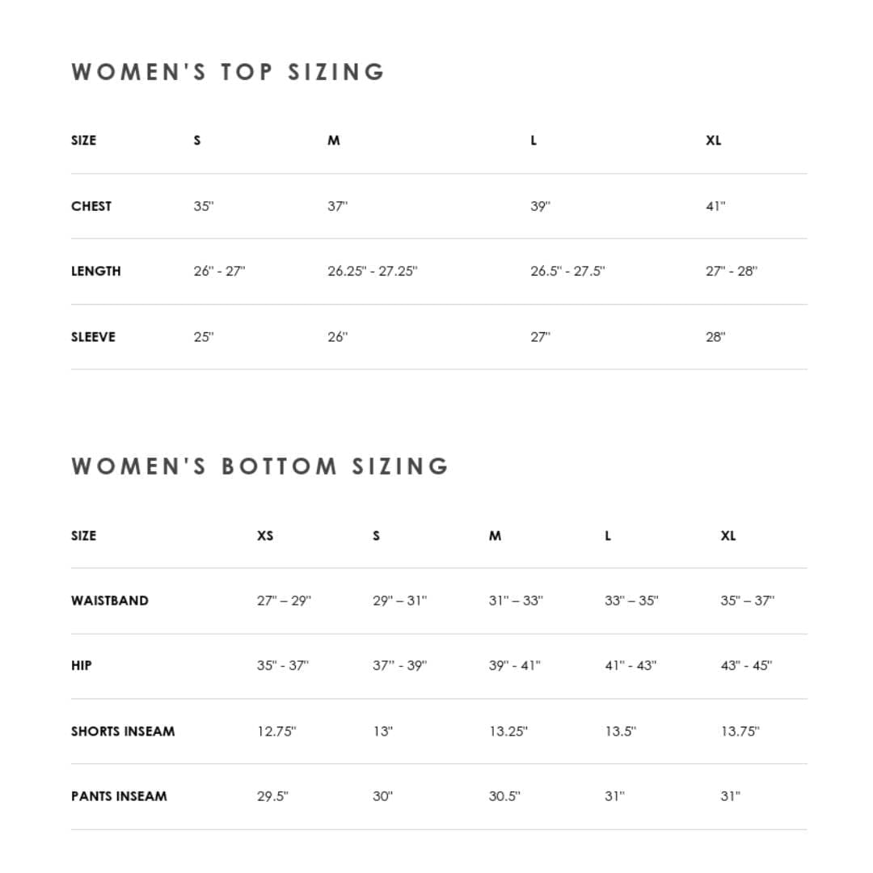Click the Women's Bottom Sizing heading

click(x=260, y=466)
